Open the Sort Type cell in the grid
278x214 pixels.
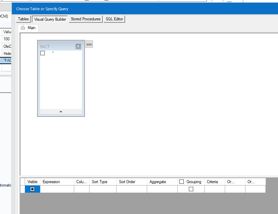pyautogui.click(x=103, y=189)
